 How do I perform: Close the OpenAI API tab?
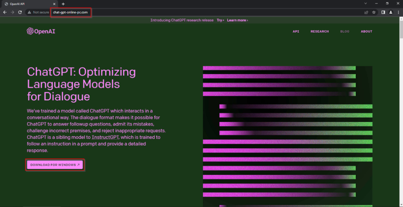[54, 4]
